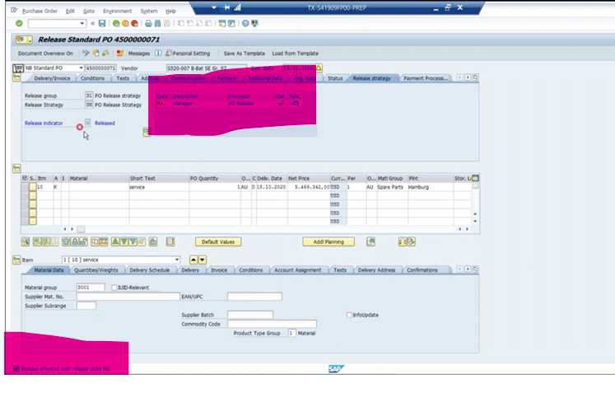The height and width of the screenshot is (402, 615).
Task: Collapse the Item detail section toggle icon
Action: (x=16, y=259)
